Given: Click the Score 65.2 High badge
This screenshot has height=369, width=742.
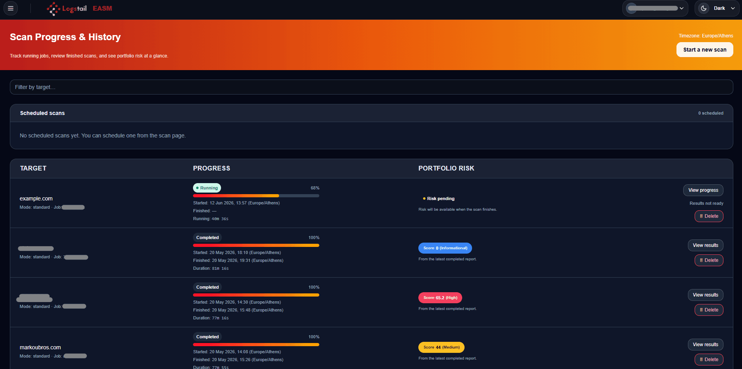Looking at the screenshot, I should pos(440,298).
